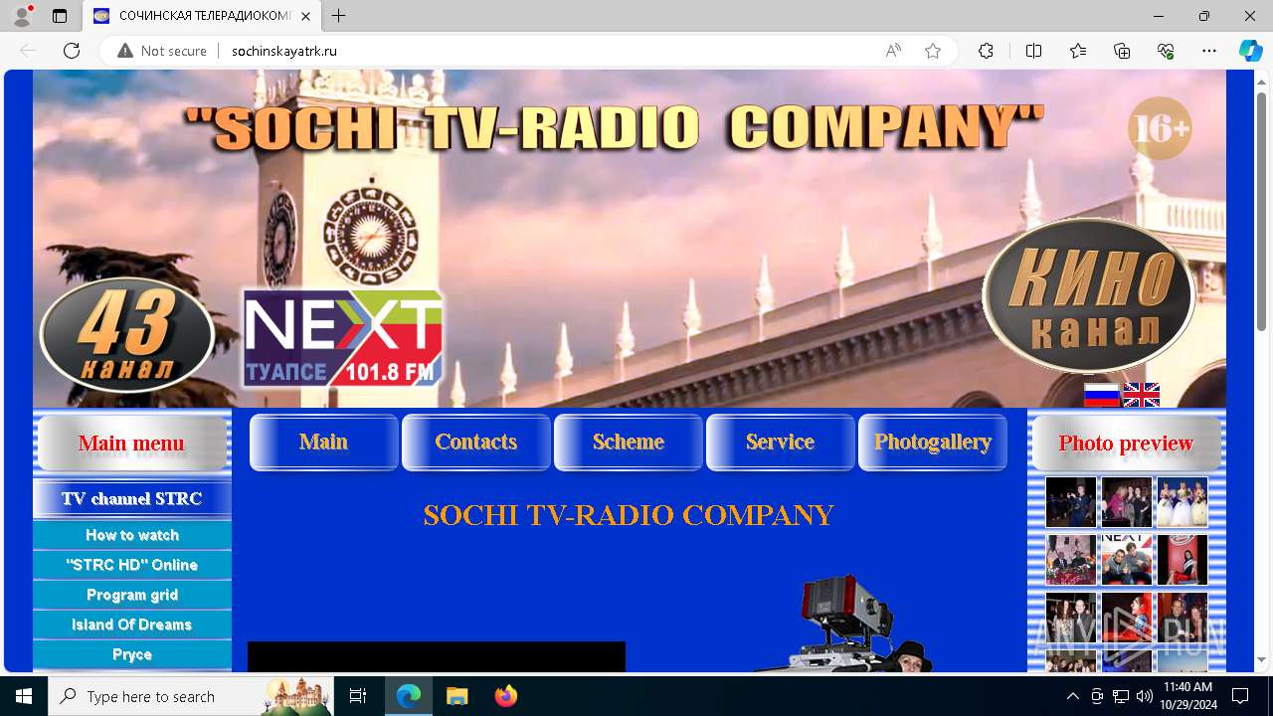Open Browser essentials heart icon
1273x716 pixels.
(x=1166, y=51)
